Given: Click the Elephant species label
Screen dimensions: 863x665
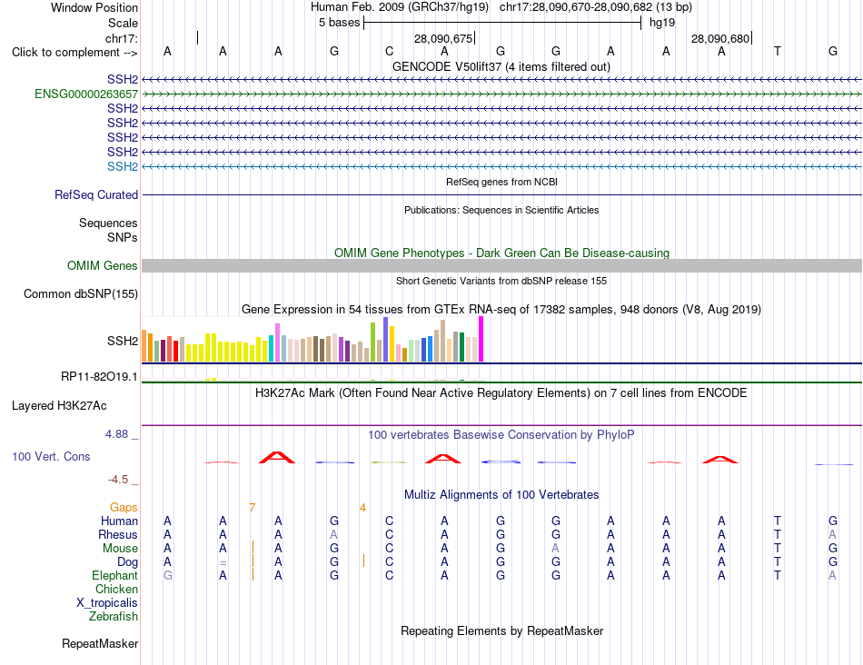Looking at the screenshot, I should coord(114,575).
